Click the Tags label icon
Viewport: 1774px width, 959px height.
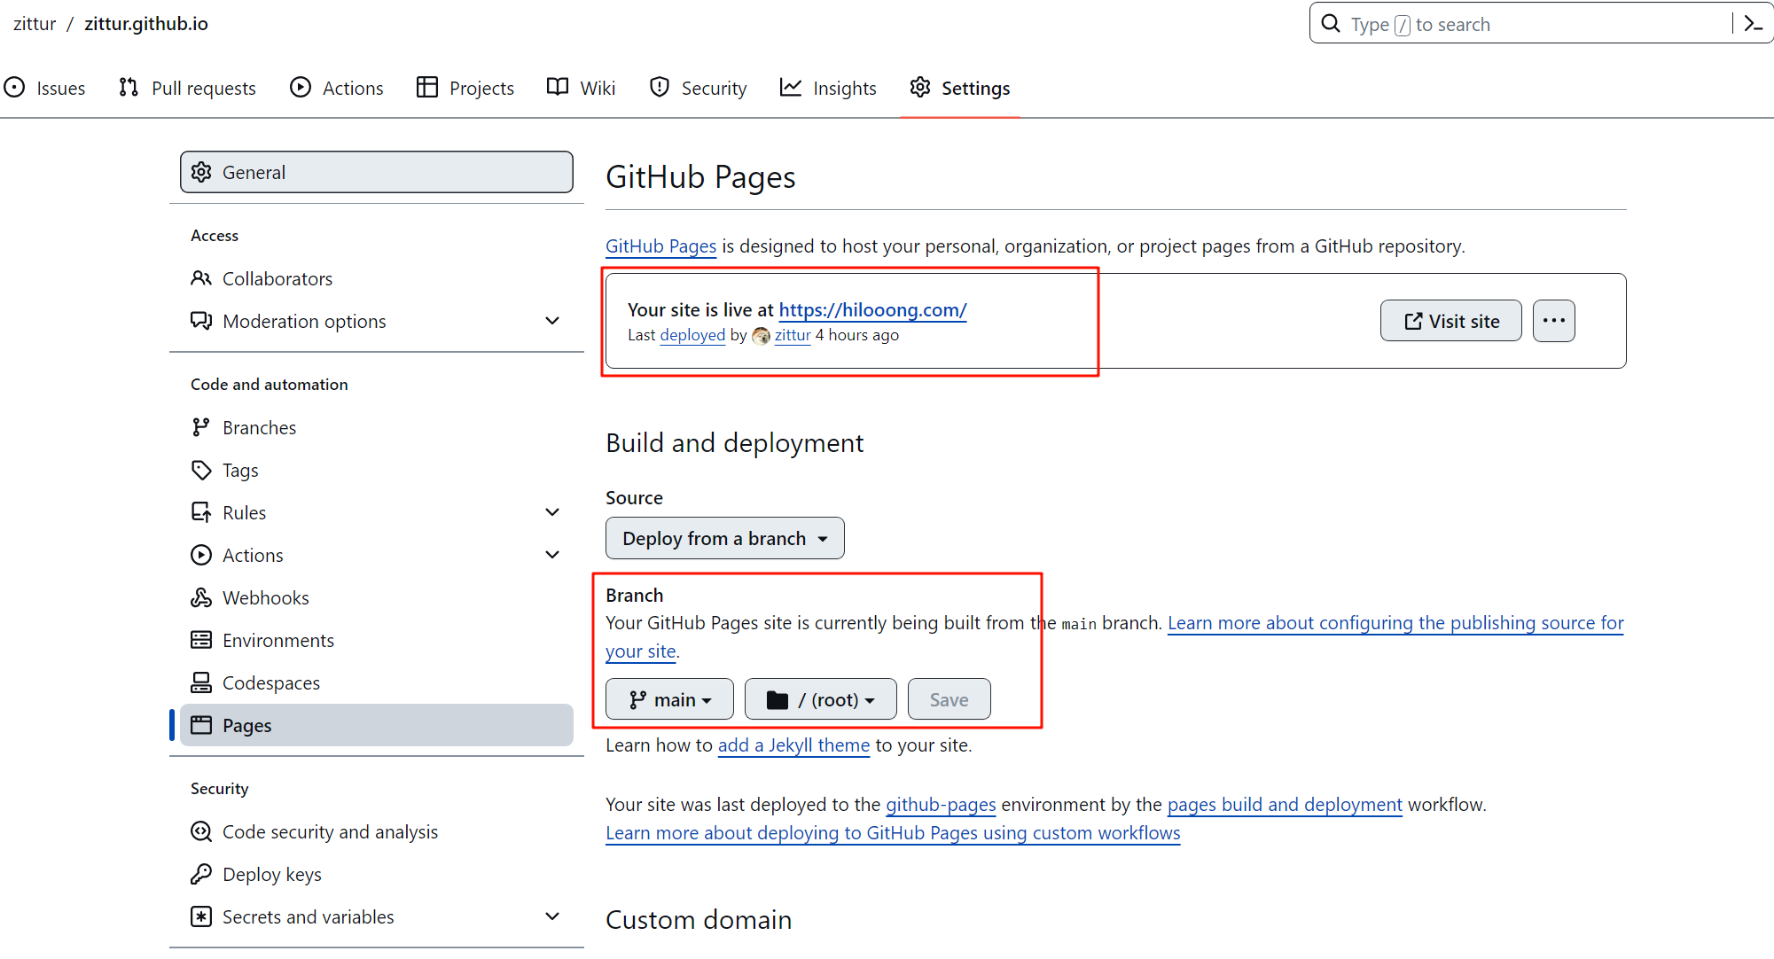201,470
